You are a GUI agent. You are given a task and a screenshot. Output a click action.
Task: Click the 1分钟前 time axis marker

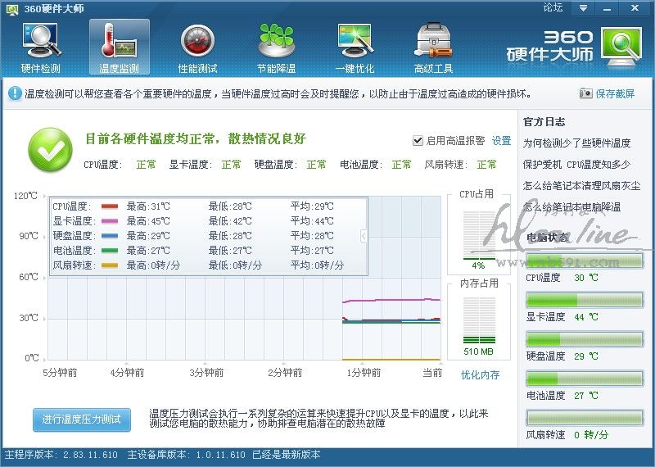point(364,373)
